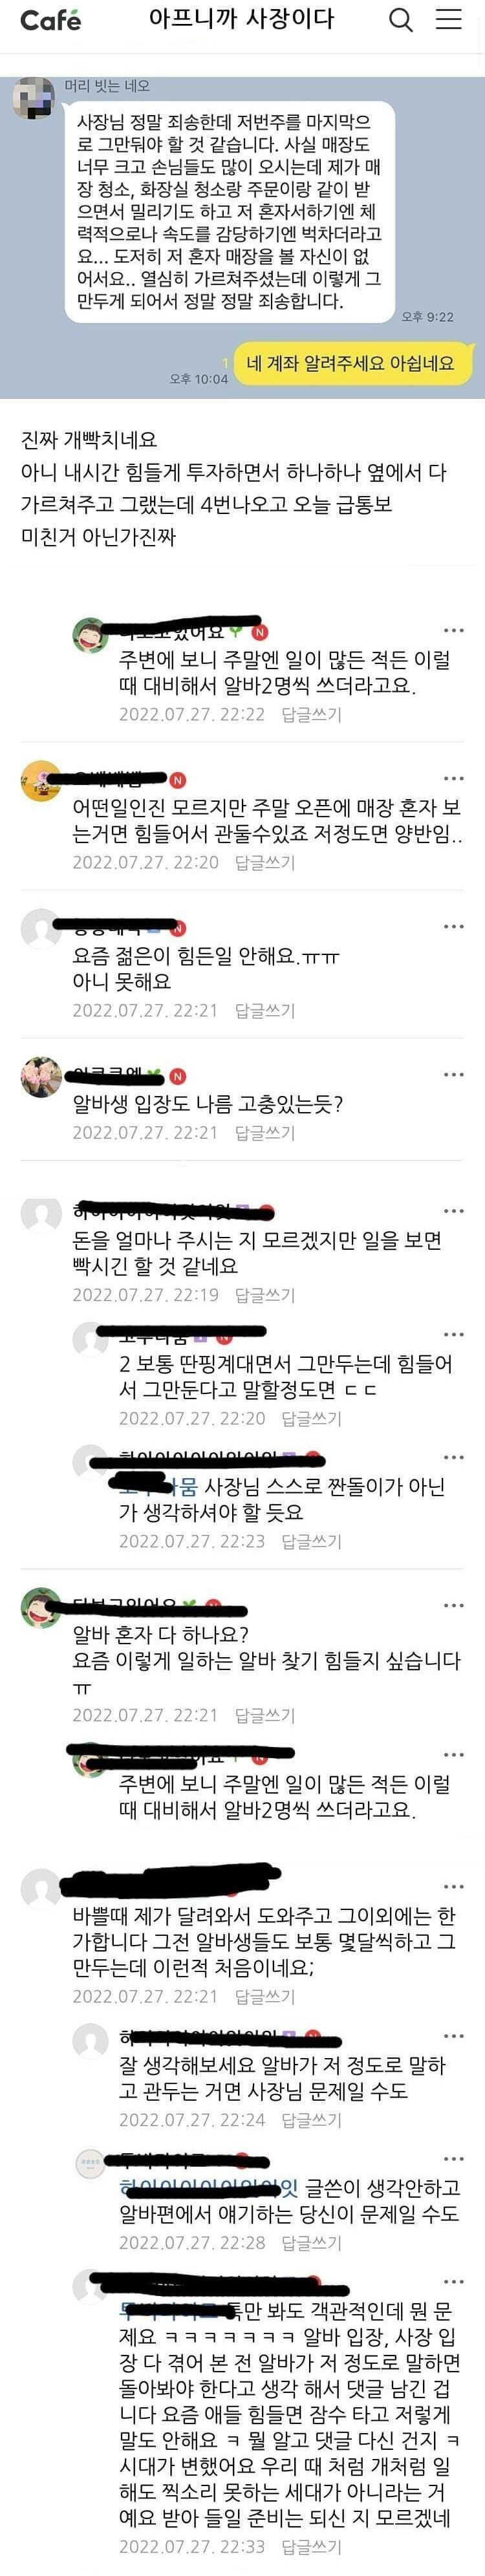Click the Café logo

tap(50, 20)
